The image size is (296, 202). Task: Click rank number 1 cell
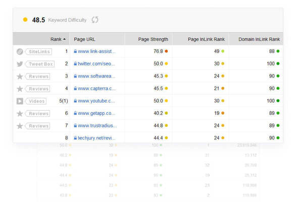point(67,51)
